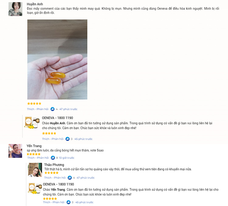Viewport: 228px width, 206px height.
Task: Click the like icon on Thảo Phương's reply
Action: tap(70, 178)
